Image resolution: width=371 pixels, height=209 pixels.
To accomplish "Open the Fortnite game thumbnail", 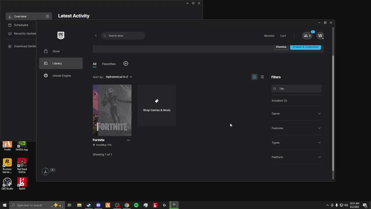I will pyautogui.click(x=112, y=110).
